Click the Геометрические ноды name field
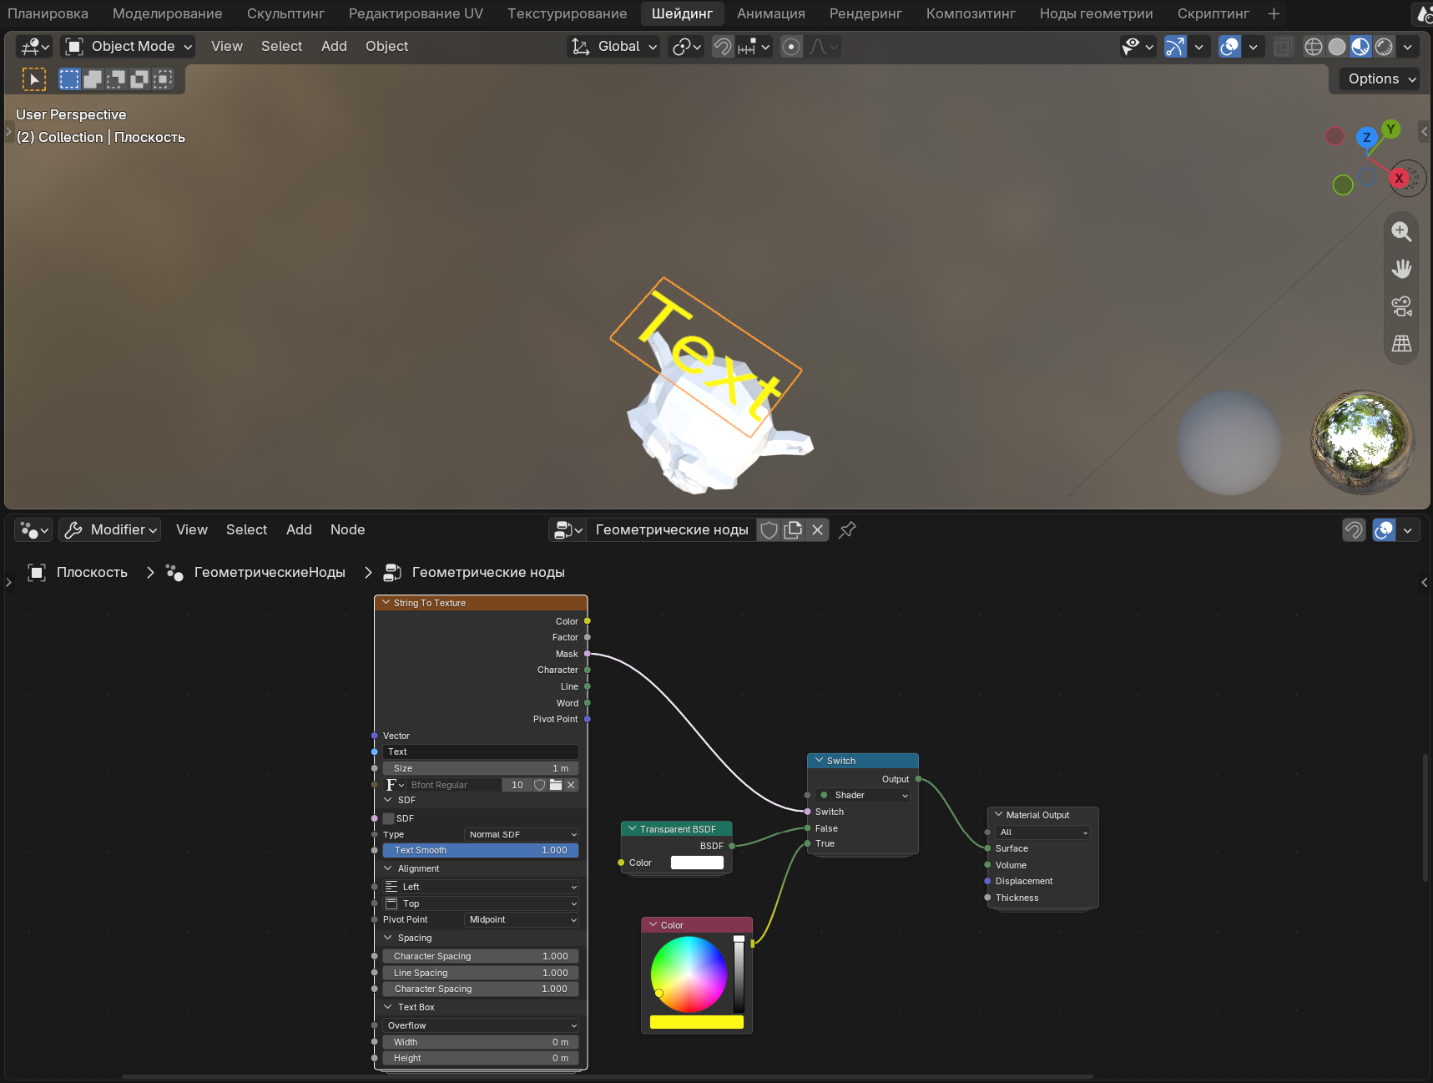 (672, 529)
